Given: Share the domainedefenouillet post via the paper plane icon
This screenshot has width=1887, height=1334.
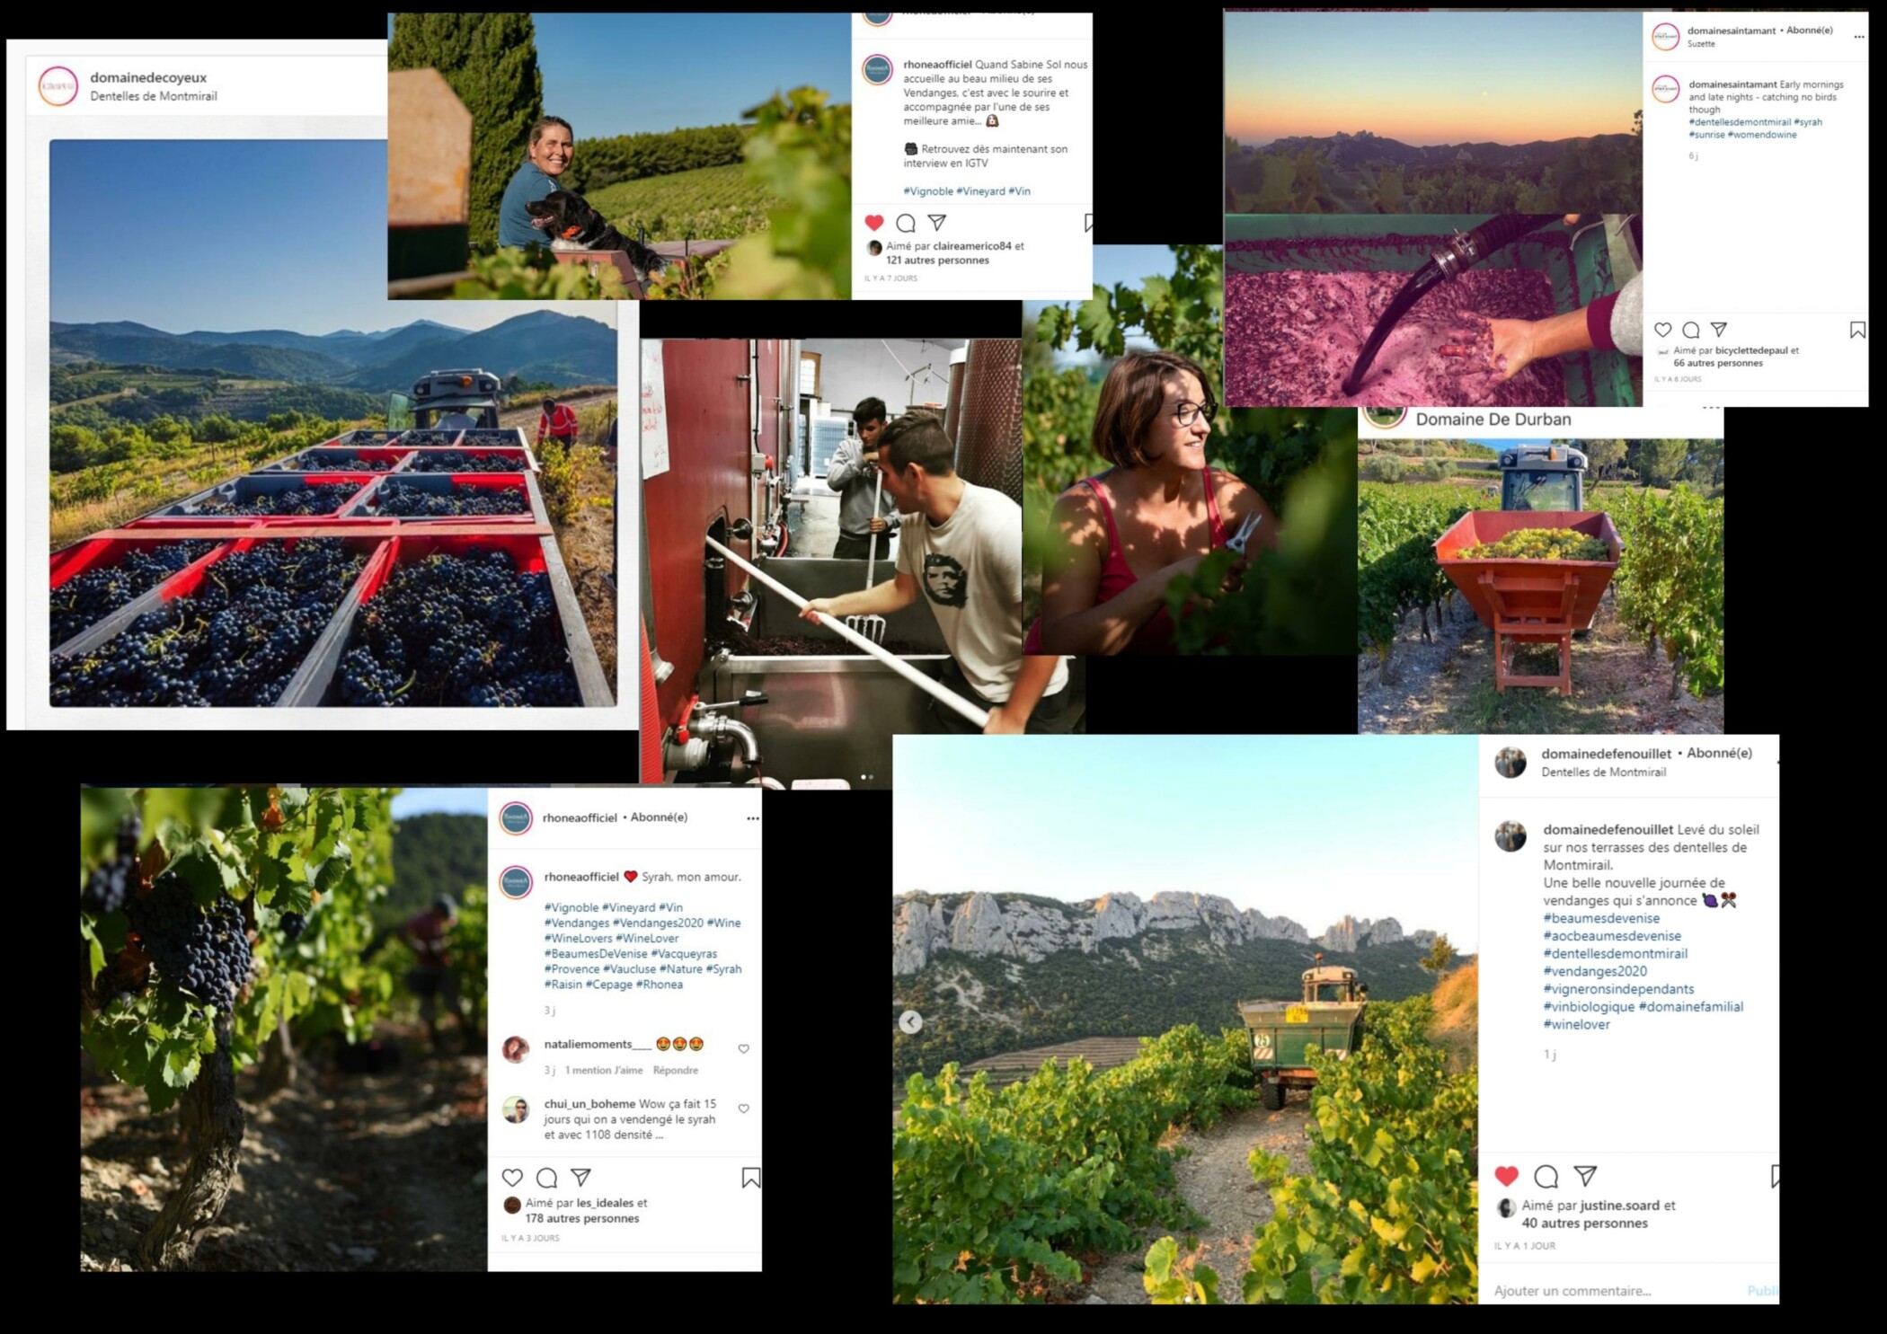Looking at the screenshot, I should tap(1585, 1176).
